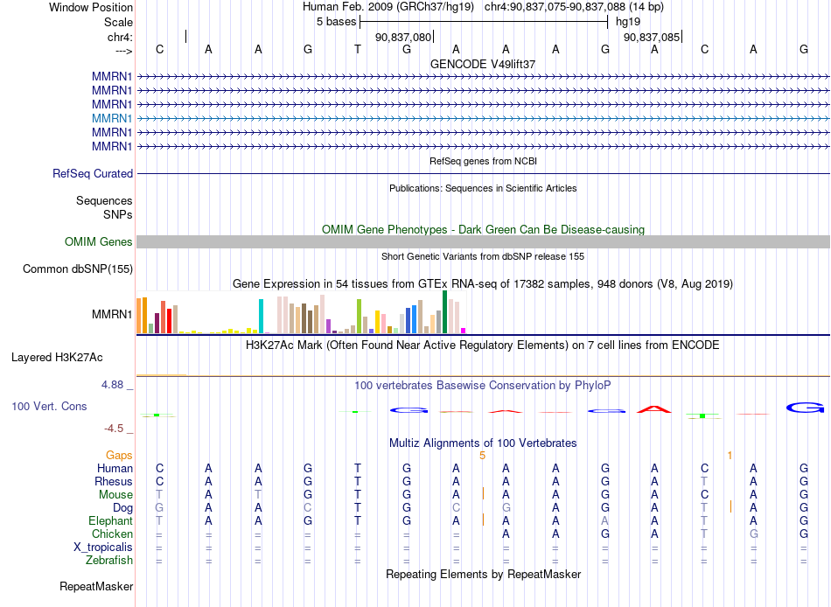831x607 pixels.
Task: Open Common dbSNP(155) track settings
Action: point(78,269)
